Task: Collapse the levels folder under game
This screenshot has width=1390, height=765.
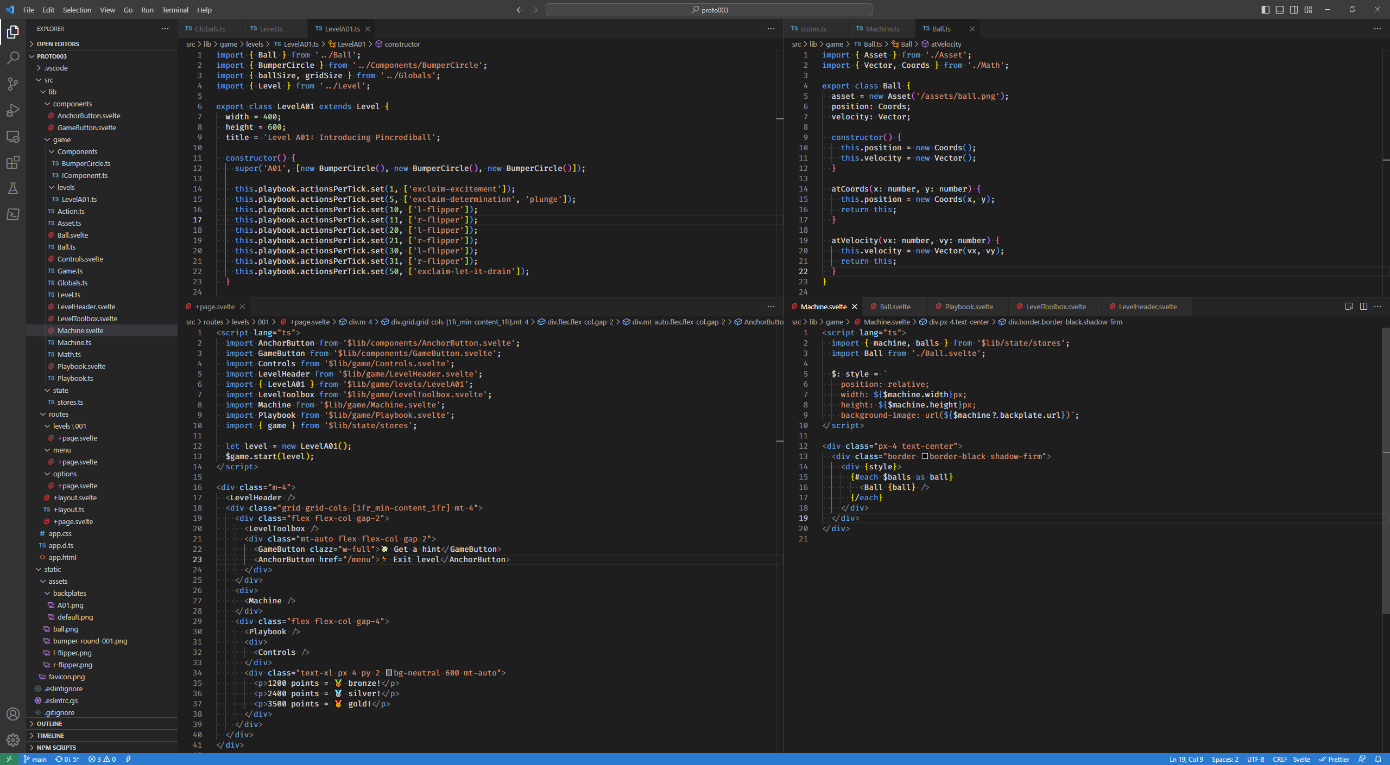Action: click(102, 187)
